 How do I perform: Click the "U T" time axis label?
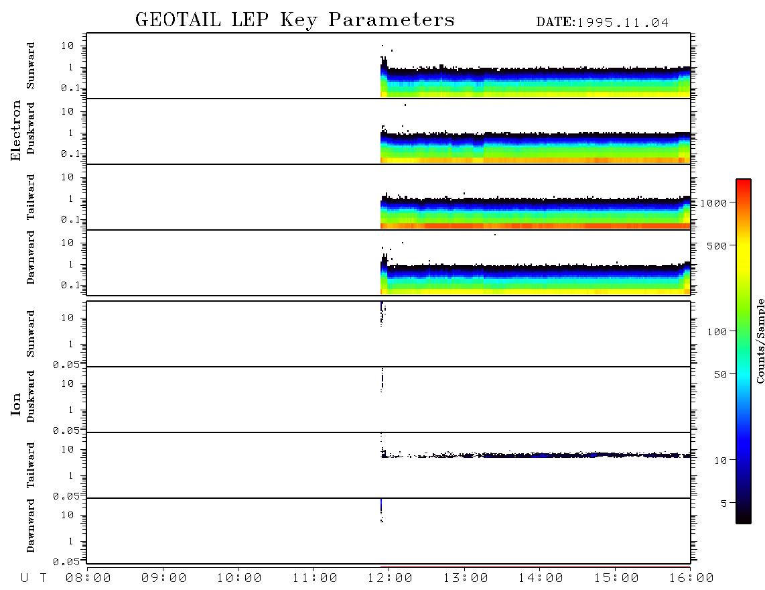[33, 578]
